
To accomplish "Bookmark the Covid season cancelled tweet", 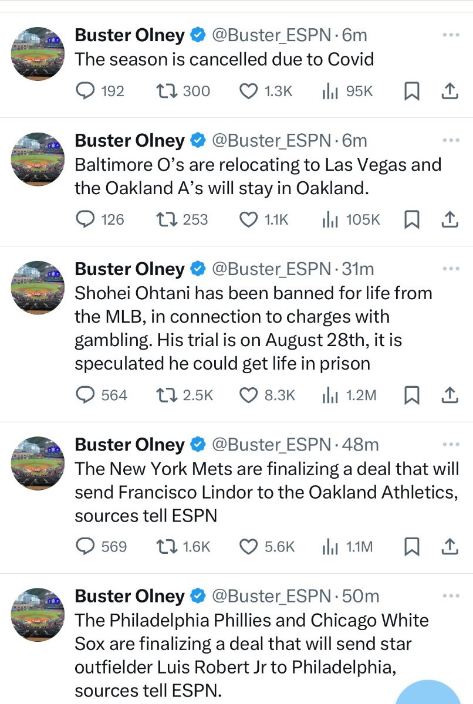I will tap(413, 91).
